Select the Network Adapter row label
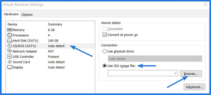This screenshot has height=95, width=211. pos(25,51)
